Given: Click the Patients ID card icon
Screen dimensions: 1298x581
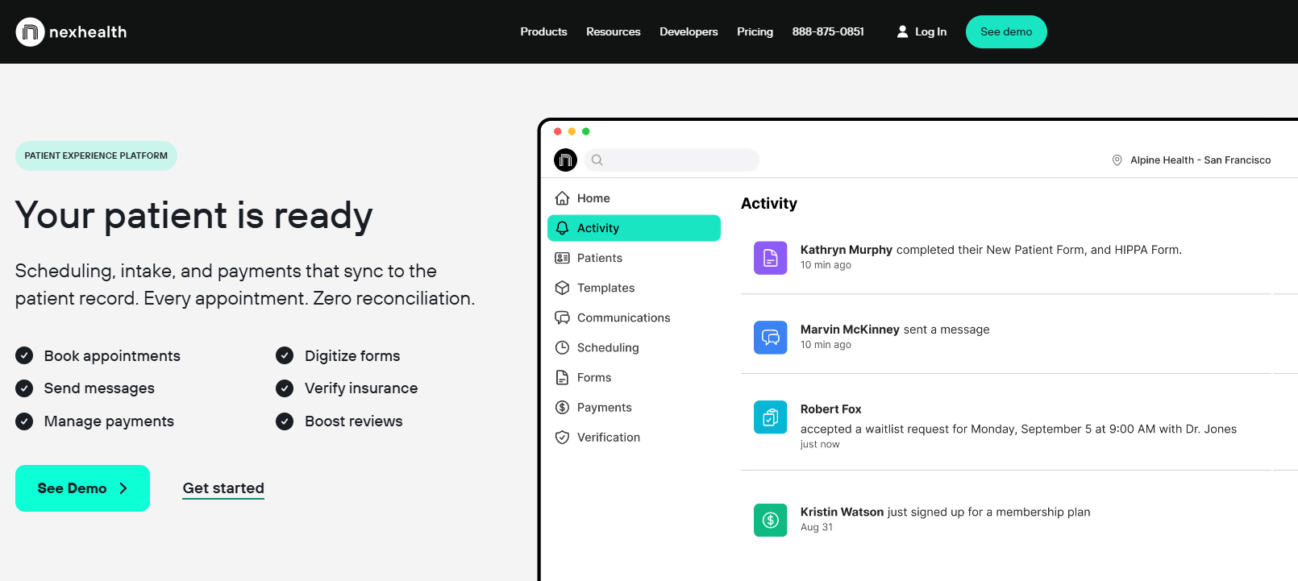Looking at the screenshot, I should coord(563,258).
